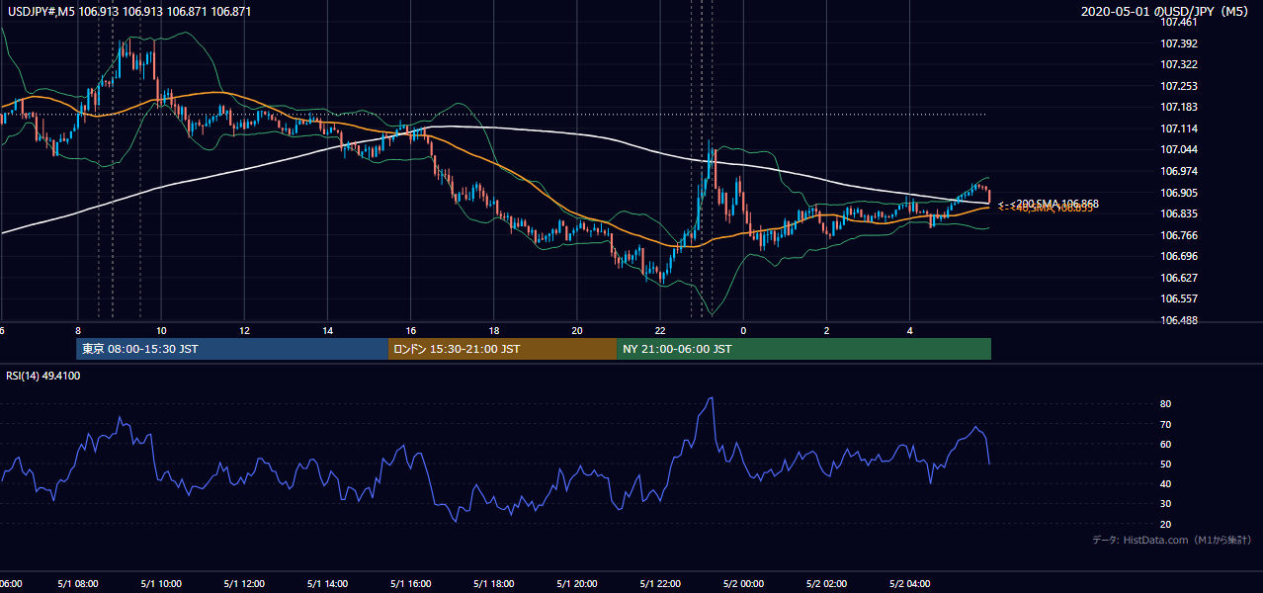Click hour tick 22 below the price chart
Image resolution: width=1263 pixels, height=593 pixels.
pos(660,331)
